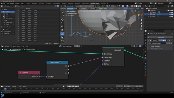Select the Scale tool
The height and width of the screenshot is (98, 174).
click(62, 26)
